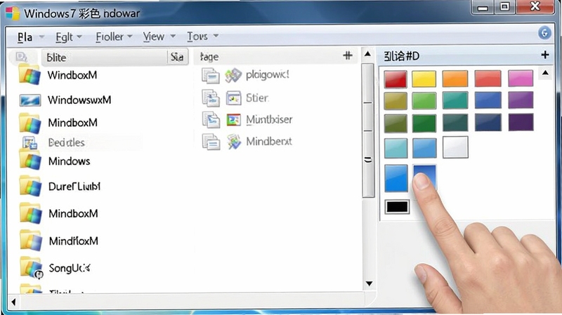Pick the teal color swatch

coord(455,100)
